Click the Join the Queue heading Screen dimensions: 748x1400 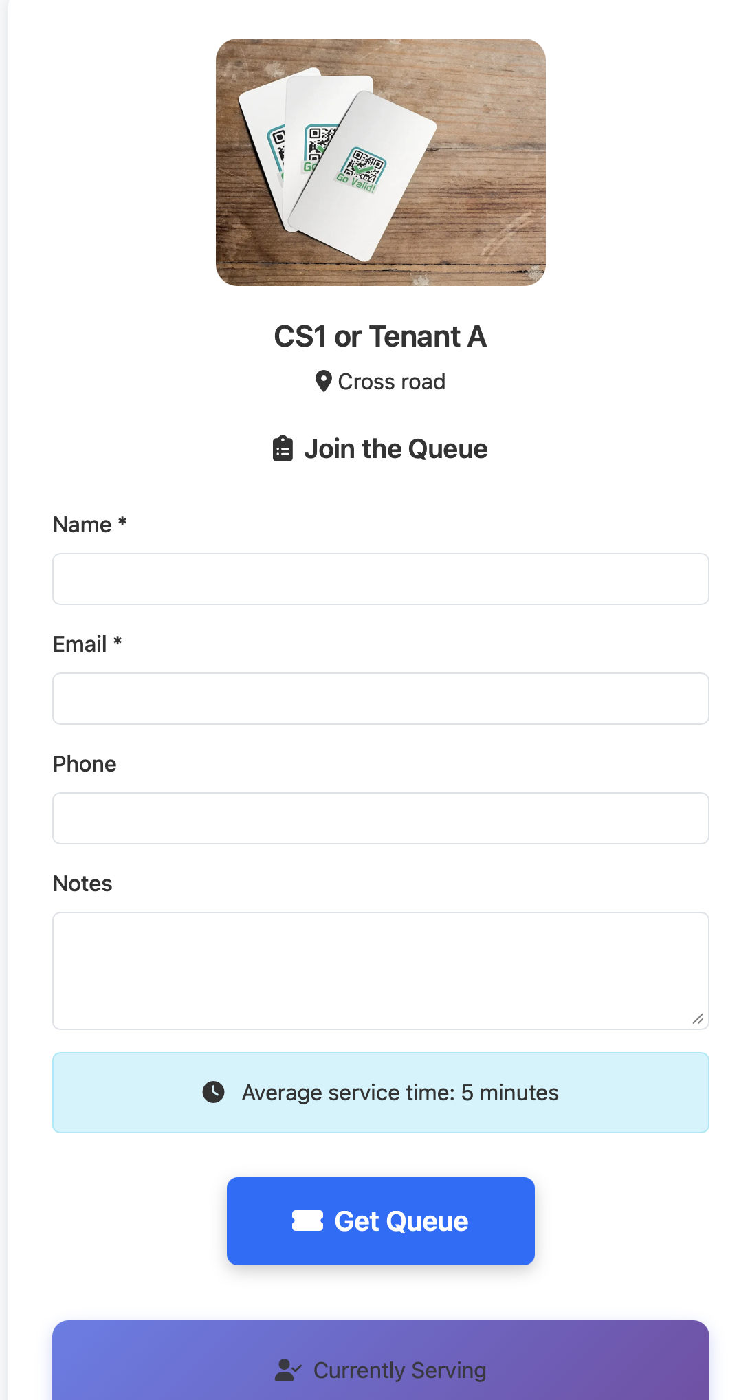397,448
